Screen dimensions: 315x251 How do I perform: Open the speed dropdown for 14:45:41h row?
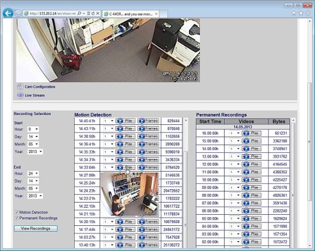coord(108,121)
